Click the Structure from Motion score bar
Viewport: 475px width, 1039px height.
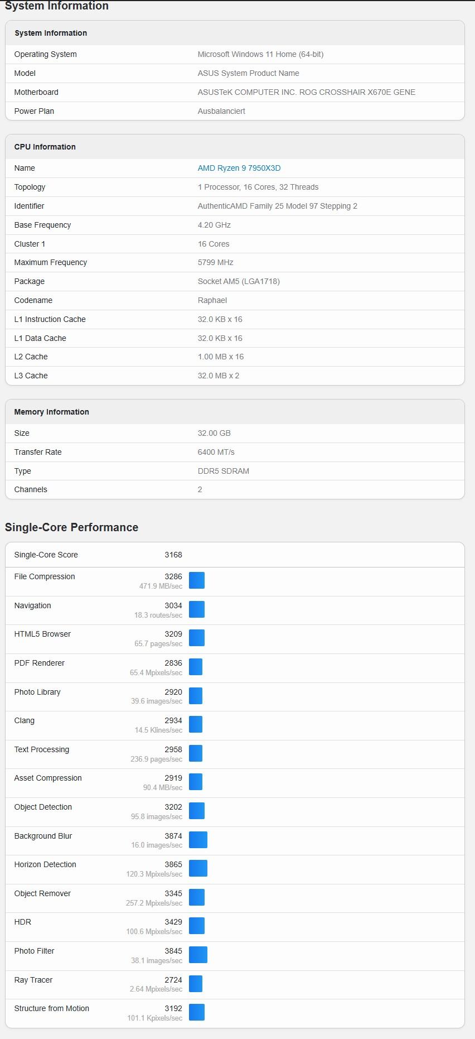(x=197, y=1012)
